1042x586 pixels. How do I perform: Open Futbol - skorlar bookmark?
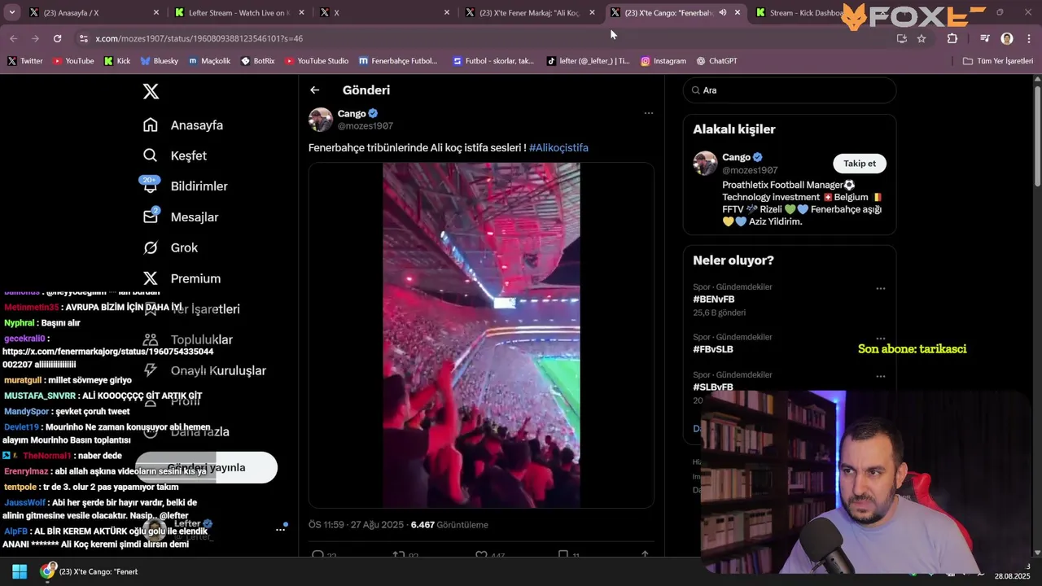(x=493, y=61)
